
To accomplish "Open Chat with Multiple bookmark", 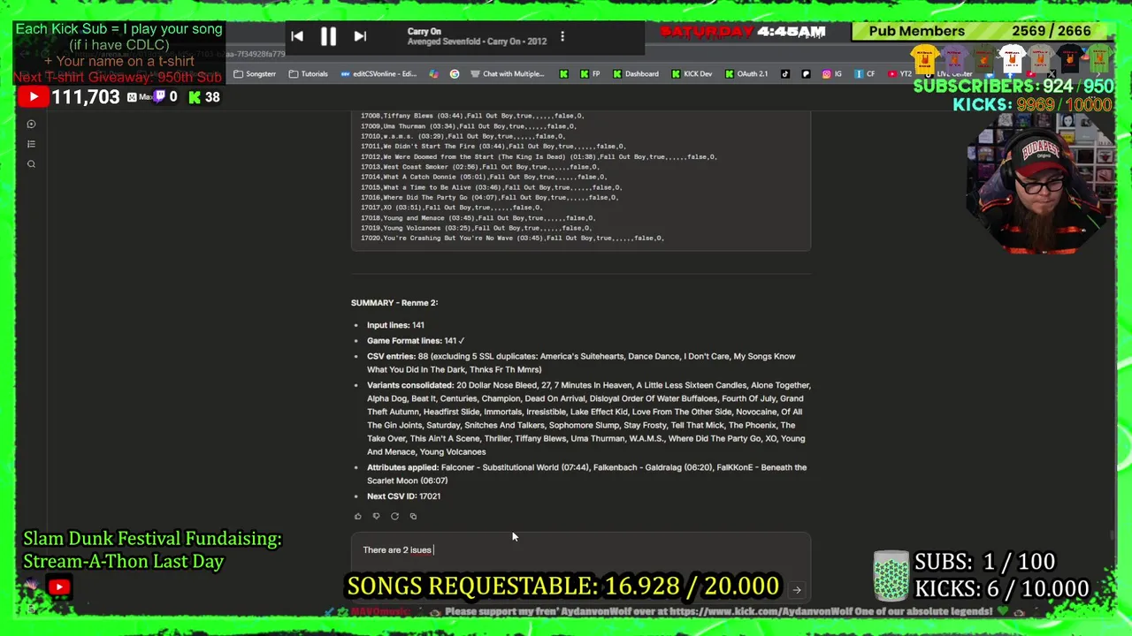I will (508, 74).
